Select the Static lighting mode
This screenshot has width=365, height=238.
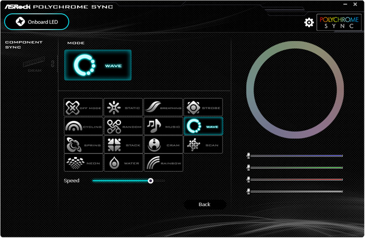[123, 107]
